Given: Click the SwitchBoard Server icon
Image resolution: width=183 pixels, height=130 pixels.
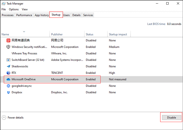Looking at the screenshot, I should (8, 60).
